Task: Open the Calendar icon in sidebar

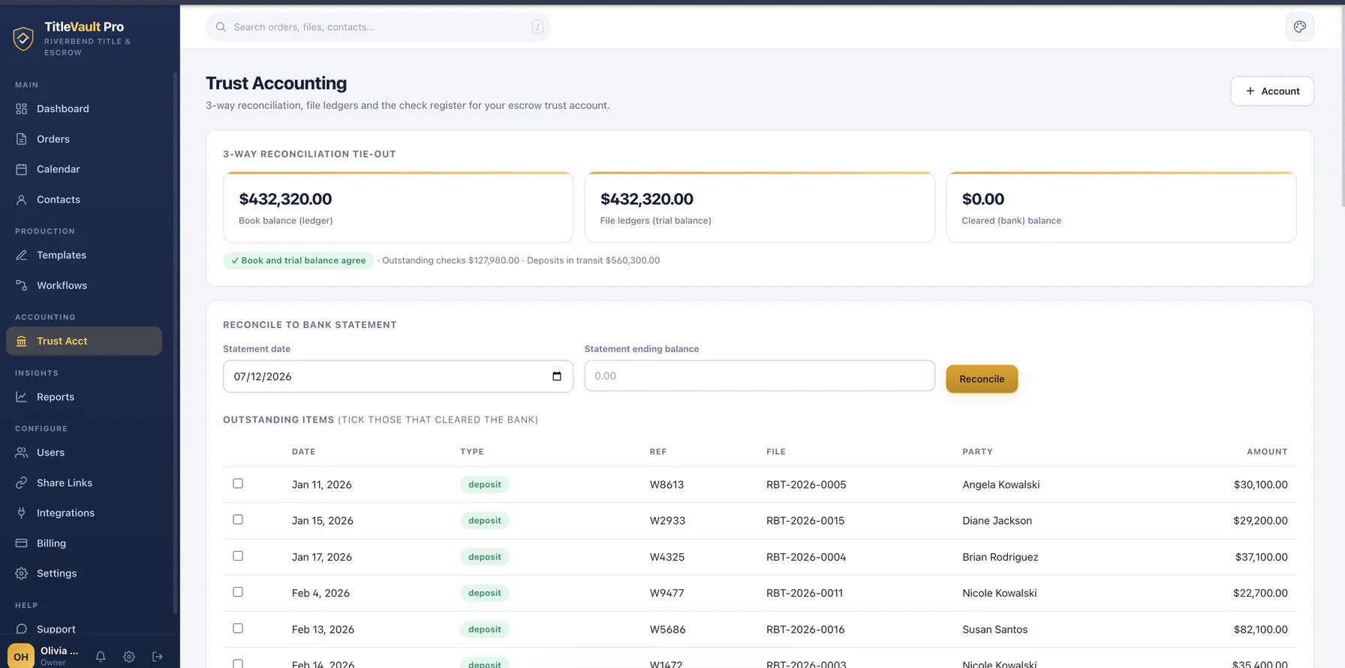Action: pos(21,170)
